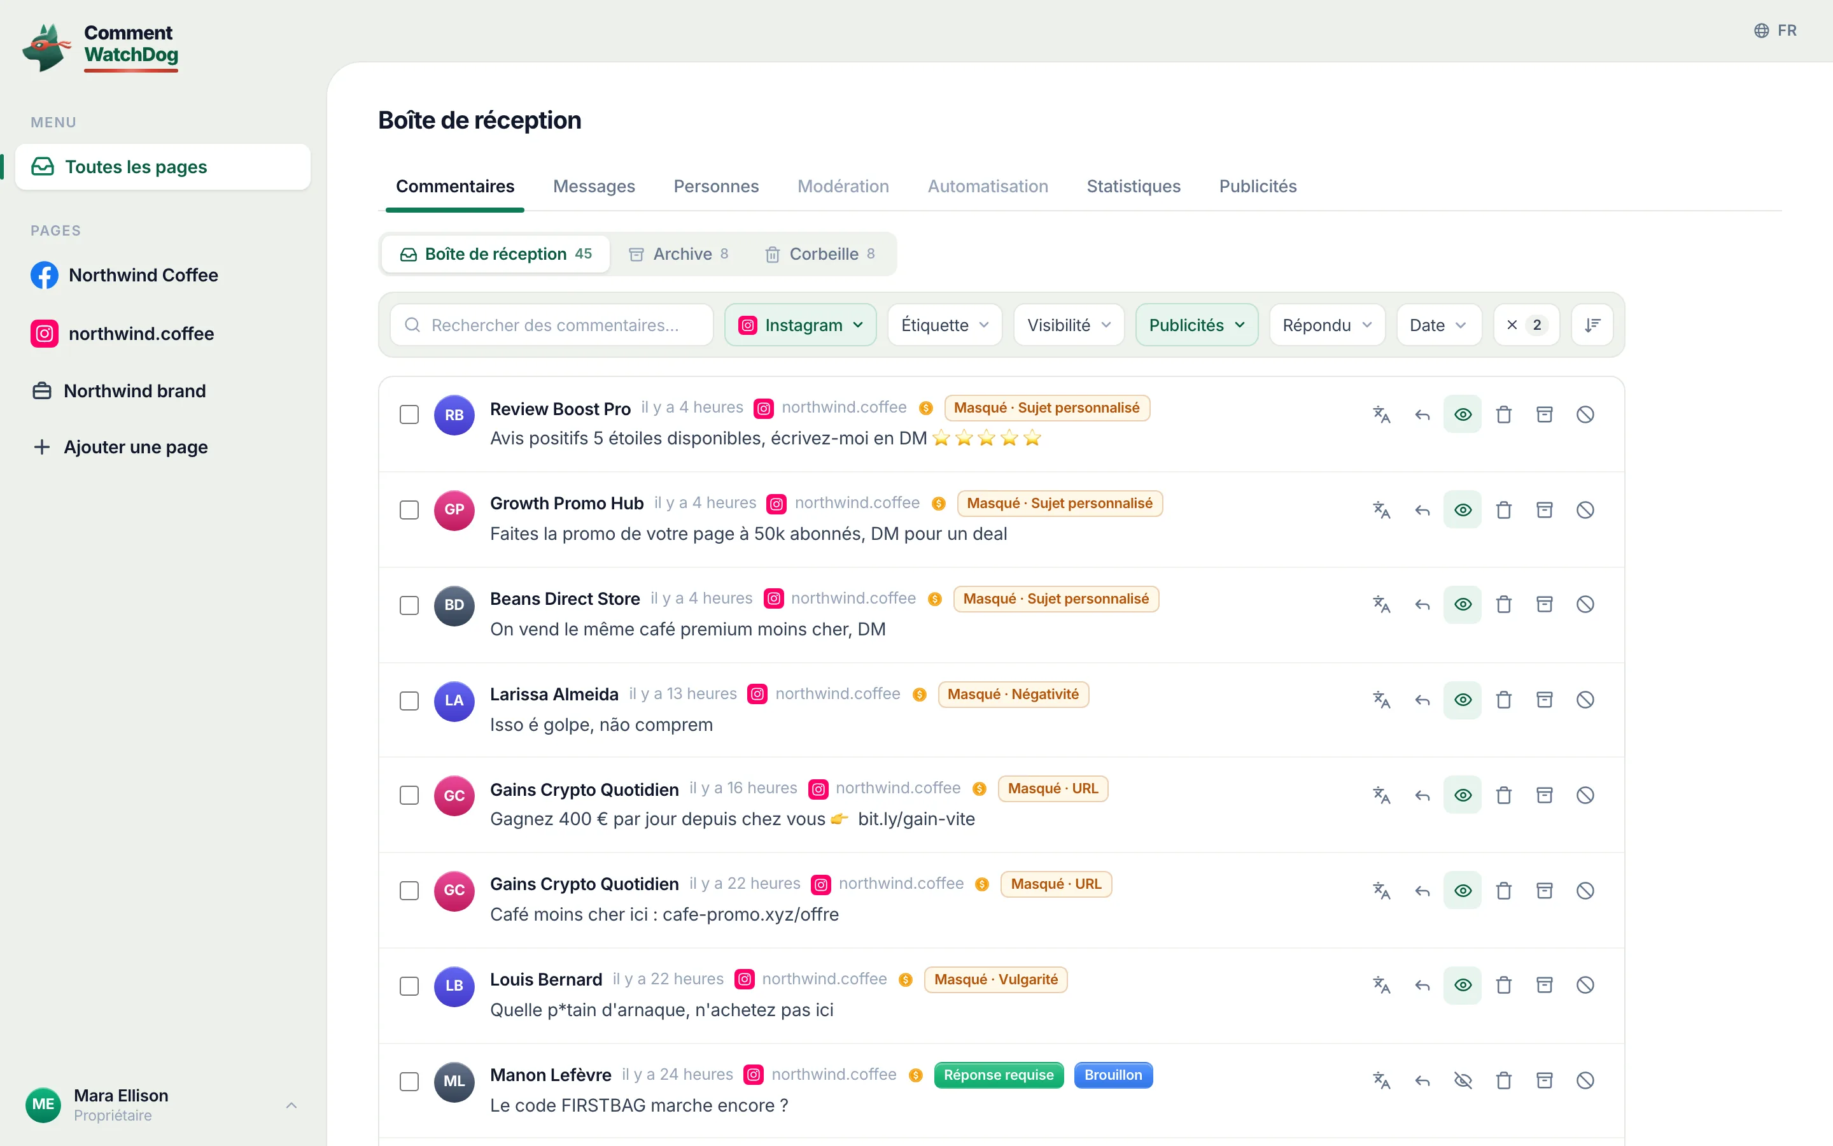Image resolution: width=1833 pixels, height=1146 pixels.
Task: Archive the Larissa Almeida comment
Action: 1545,700
